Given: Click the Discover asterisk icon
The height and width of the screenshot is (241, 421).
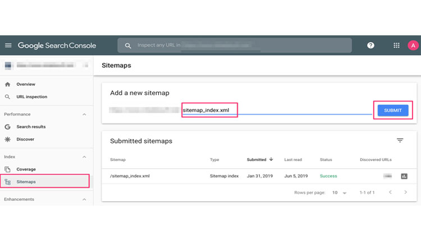Looking at the screenshot, I should pyautogui.click(x=7, y=139).
